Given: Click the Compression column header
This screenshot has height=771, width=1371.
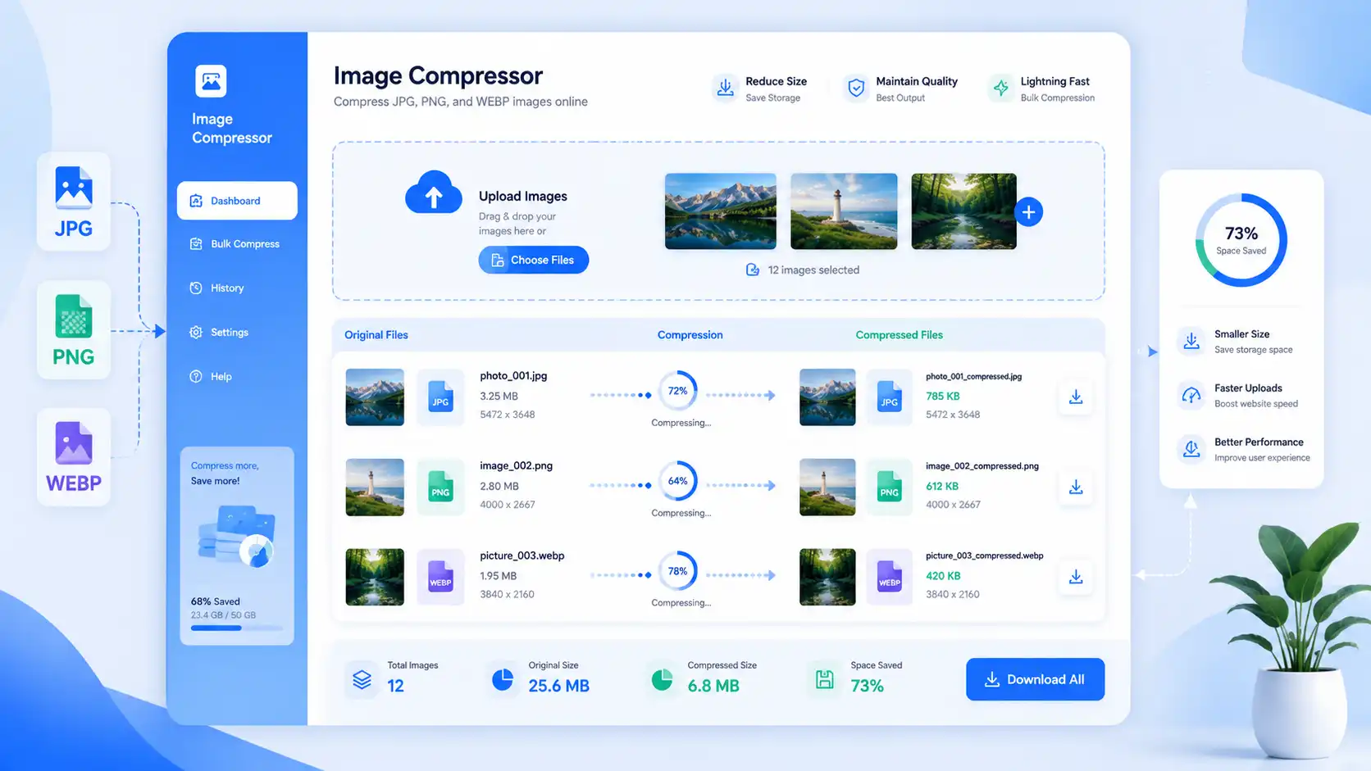Looking at the screenshot, I should (x=690, y=335).
